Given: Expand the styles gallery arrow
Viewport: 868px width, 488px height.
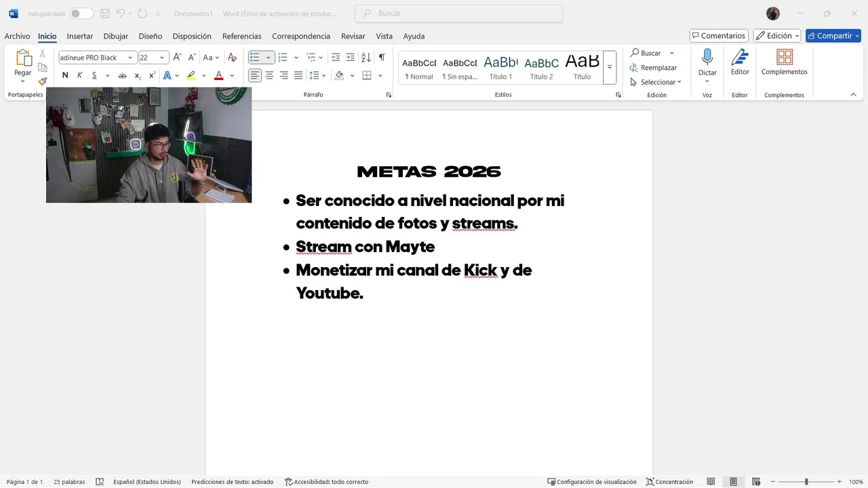Looking at the screenshot, I should tap(610, 66).
